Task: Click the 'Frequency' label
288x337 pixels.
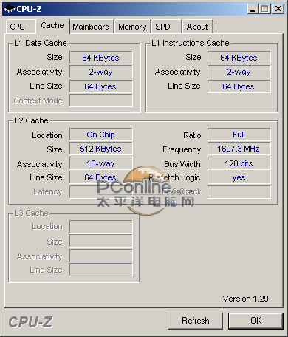Action: (182, 149)
